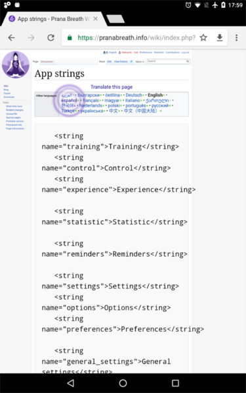Tap the Prana Breath wiki logo

(16, 65)
